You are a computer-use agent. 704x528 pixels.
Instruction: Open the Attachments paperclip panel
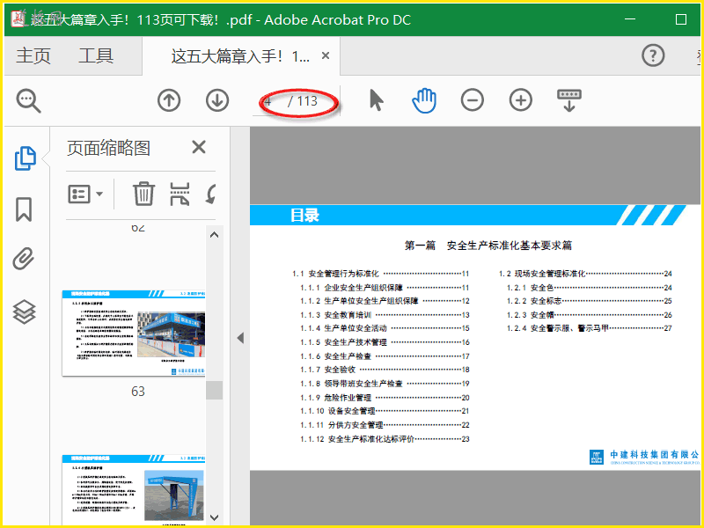coord(24,259)
